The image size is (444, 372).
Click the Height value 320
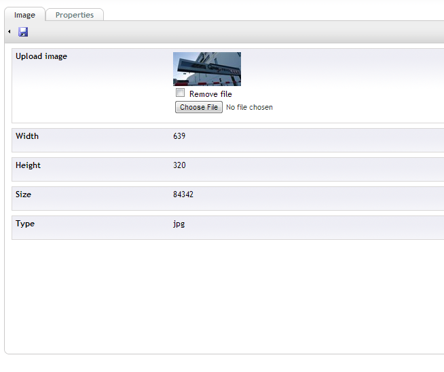point(179,165)
